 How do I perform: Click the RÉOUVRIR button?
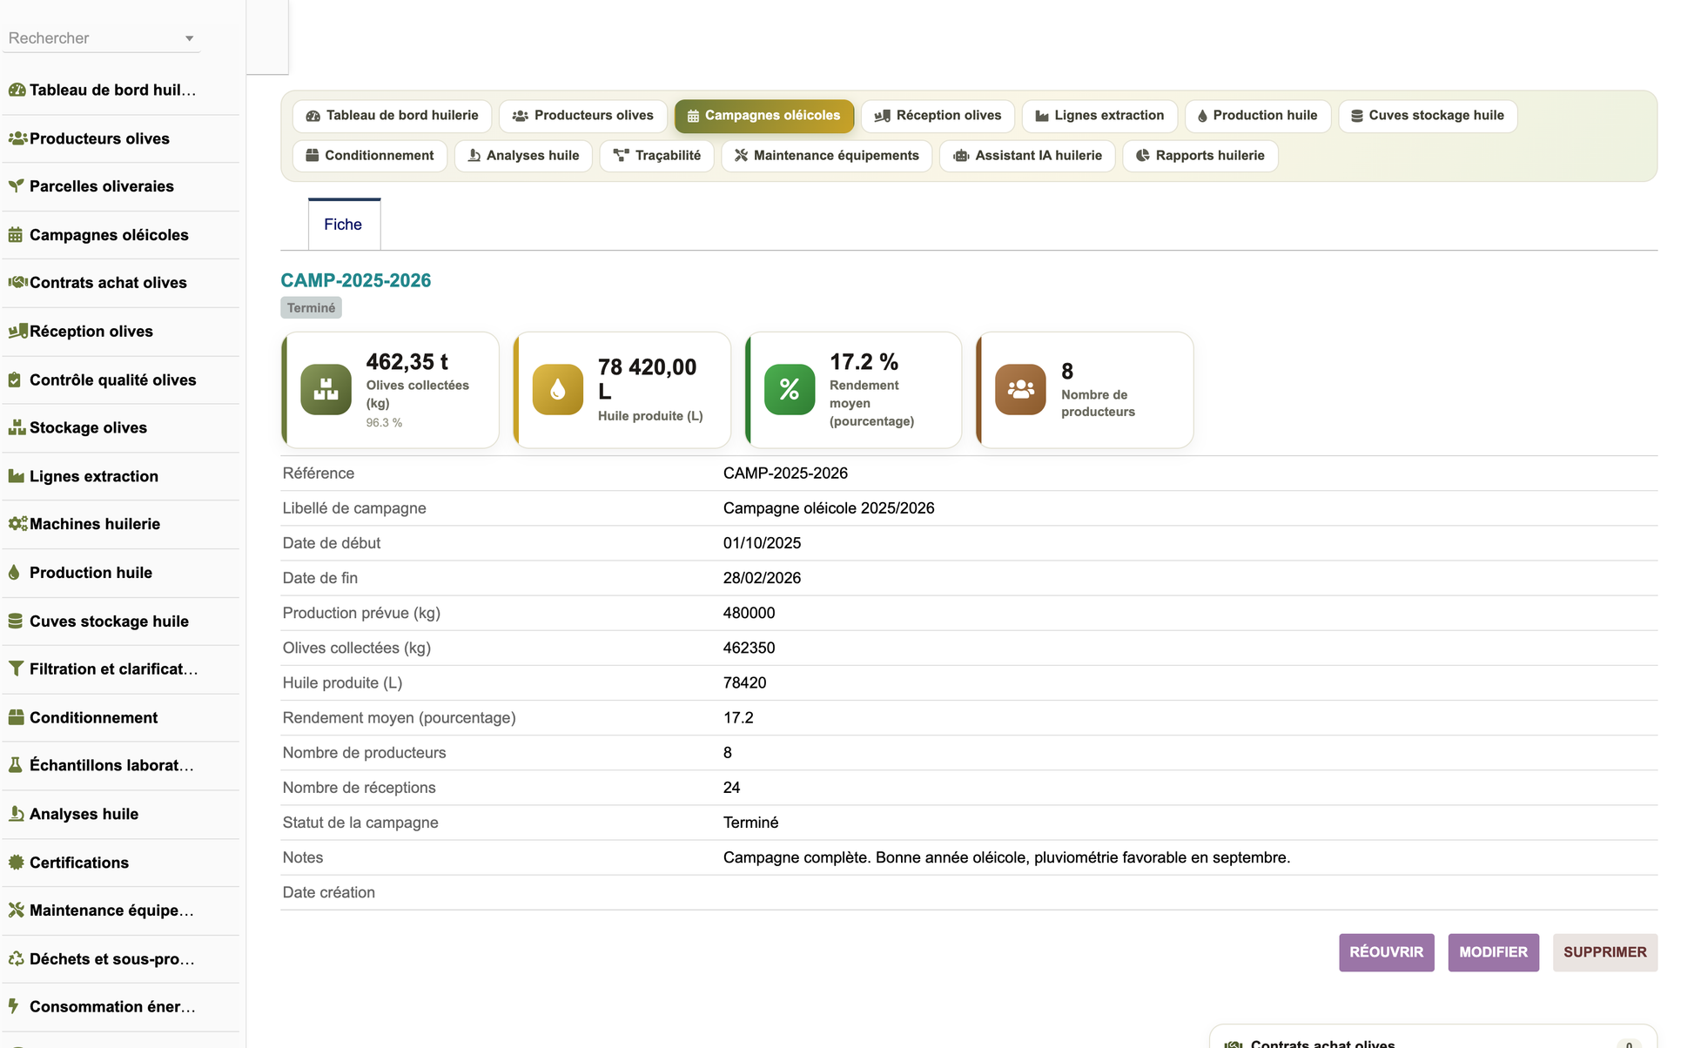1386,952
